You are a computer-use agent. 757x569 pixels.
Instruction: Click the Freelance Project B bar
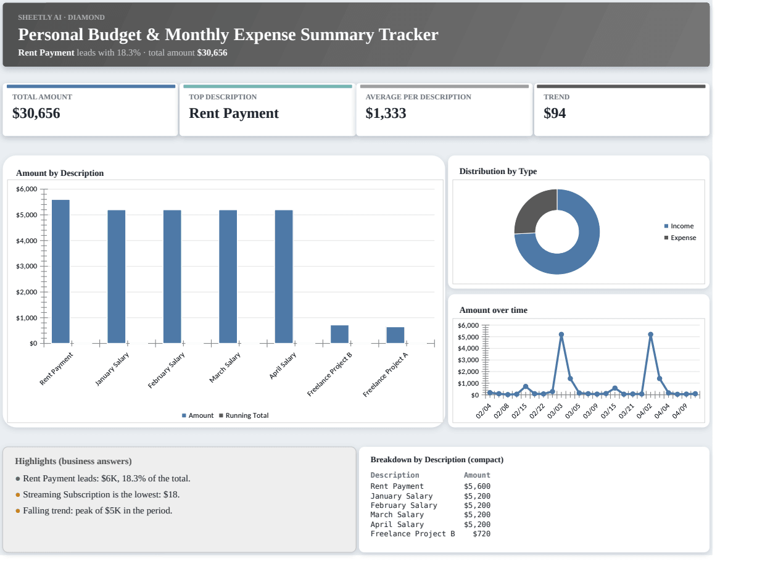[339, 334]
